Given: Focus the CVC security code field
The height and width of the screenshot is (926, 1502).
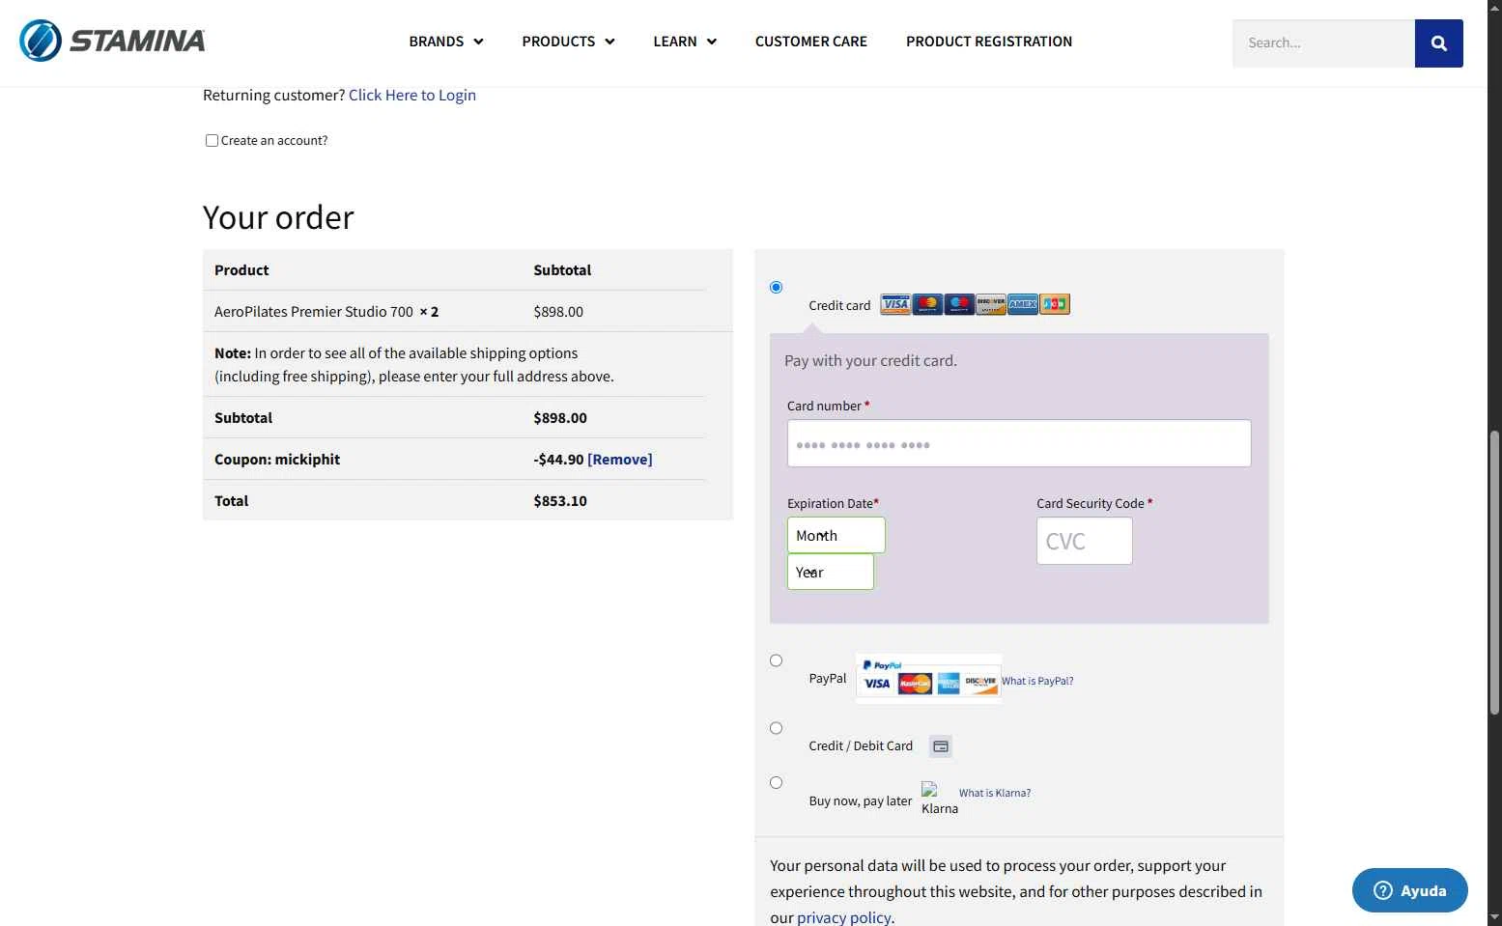Looking at the screenshot, I should tap(1085, 541).
